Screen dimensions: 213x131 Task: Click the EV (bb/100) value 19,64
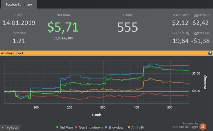click(x=180, y=41)
